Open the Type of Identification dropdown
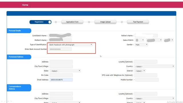The image size is (183, 103). (x=71, y=45)
